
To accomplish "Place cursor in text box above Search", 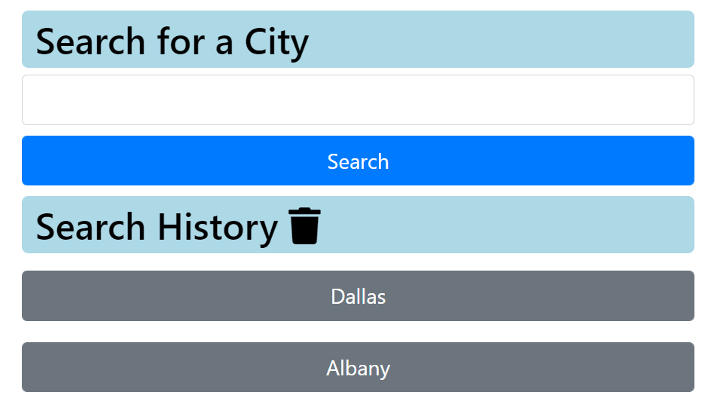I will (x=358, y=99).
